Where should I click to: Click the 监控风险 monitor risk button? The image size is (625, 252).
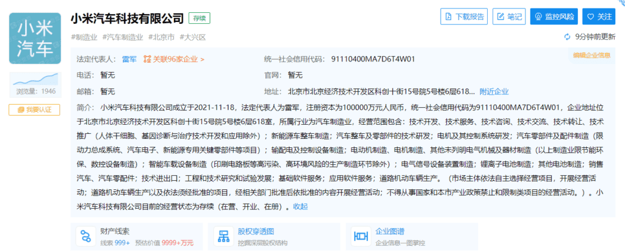554,16
